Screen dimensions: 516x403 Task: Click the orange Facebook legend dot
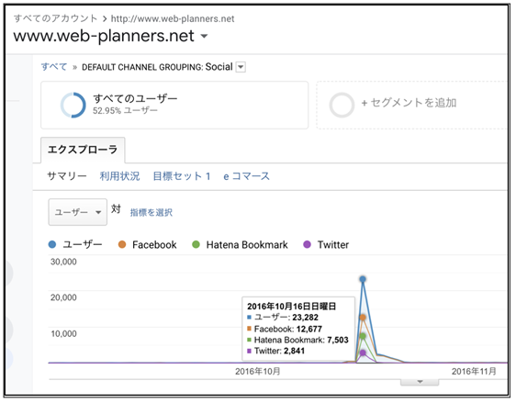122,244
